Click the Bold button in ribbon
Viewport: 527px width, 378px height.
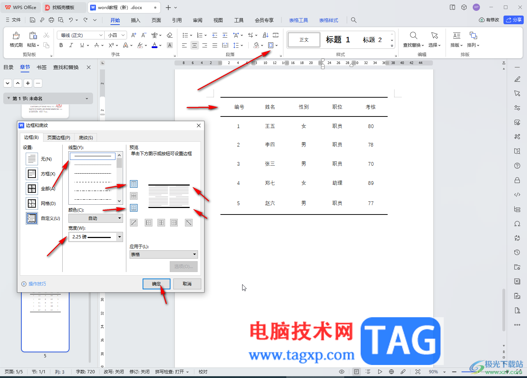pos(61,45)
